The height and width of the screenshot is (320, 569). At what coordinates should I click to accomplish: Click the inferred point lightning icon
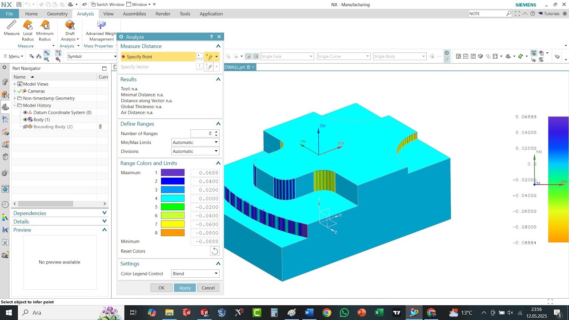pyautogui.click(x=209, y=57)
